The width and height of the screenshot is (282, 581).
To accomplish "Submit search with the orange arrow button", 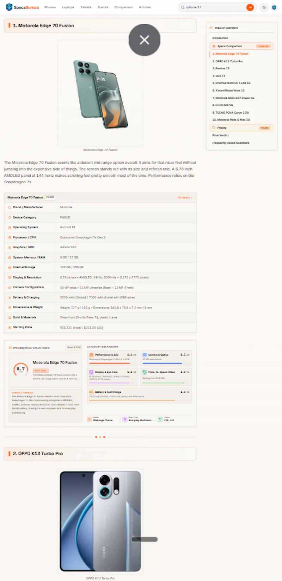I will pyautogui.click(x=250, y=7).
